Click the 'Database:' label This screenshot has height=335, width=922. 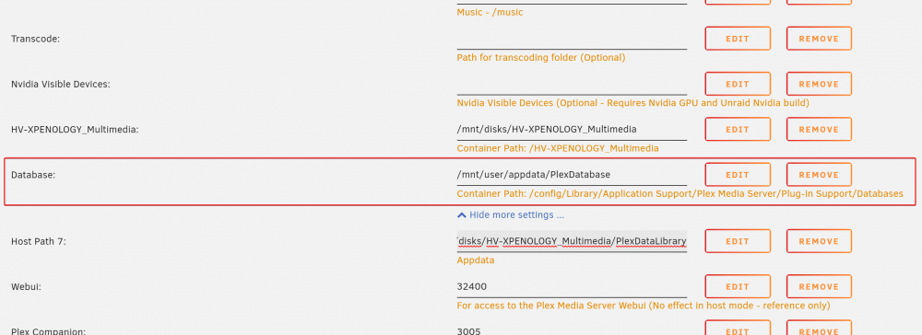(x=33, y=175)
